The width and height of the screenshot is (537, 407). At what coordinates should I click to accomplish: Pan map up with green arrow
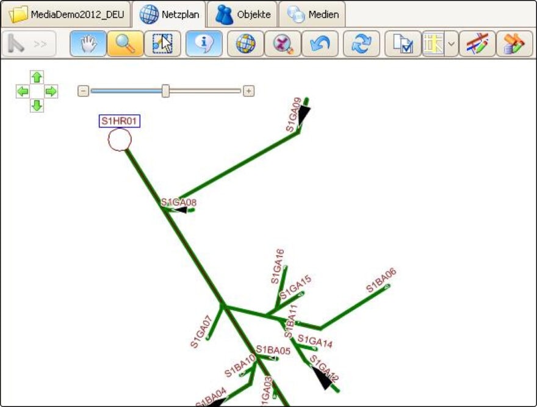click(x=37, y=77)
